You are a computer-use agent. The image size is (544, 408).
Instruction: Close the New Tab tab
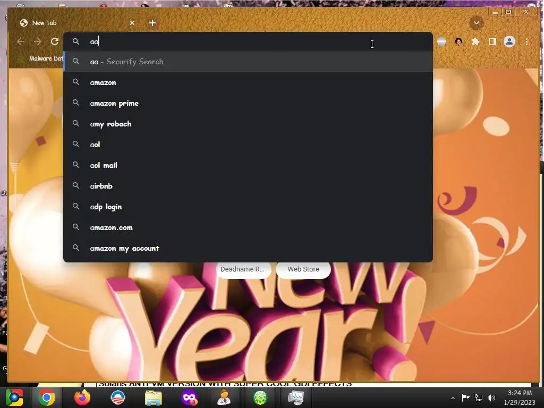point(132,23)
